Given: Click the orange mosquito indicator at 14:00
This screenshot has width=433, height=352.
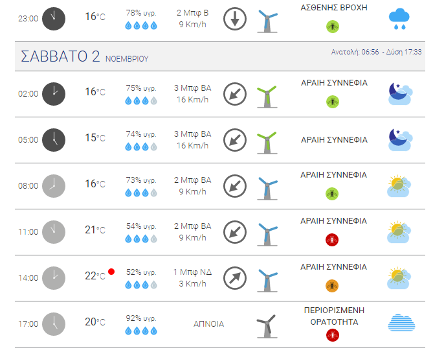Looking at the screenshot, I should click(332, 286).
